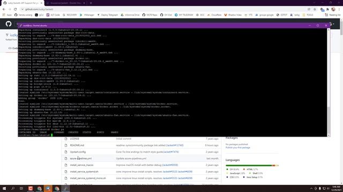Open the heroku-ariang bookmark
This screenshot has width=343, height=192.
tap(23, 15)
